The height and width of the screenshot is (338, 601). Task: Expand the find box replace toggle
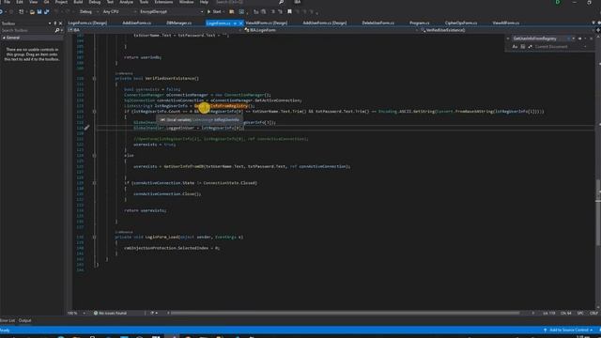click(x=508, y=38)
